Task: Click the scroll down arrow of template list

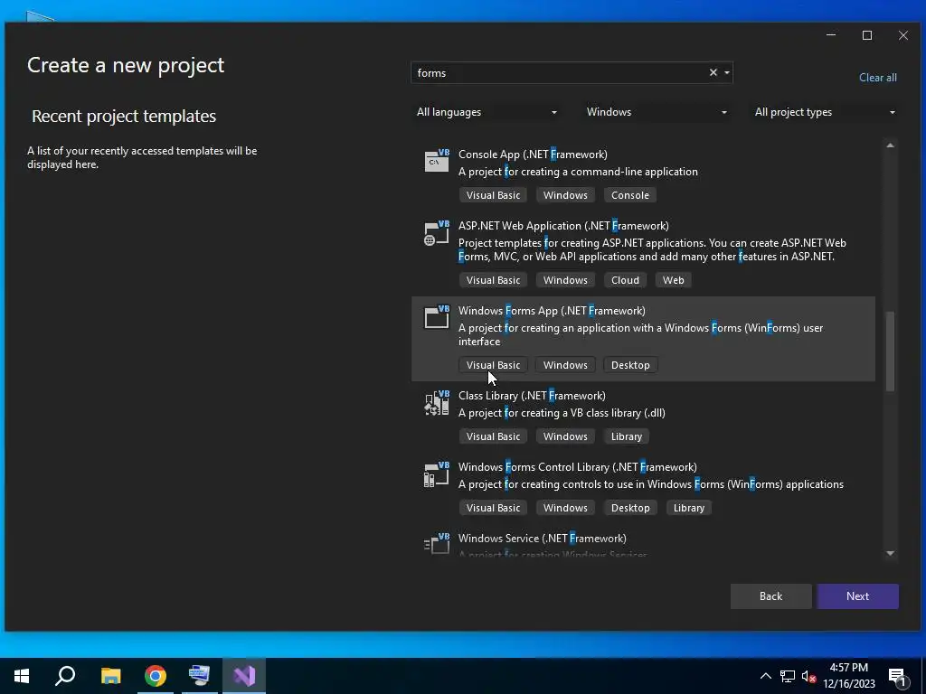Action: (890, 553)
